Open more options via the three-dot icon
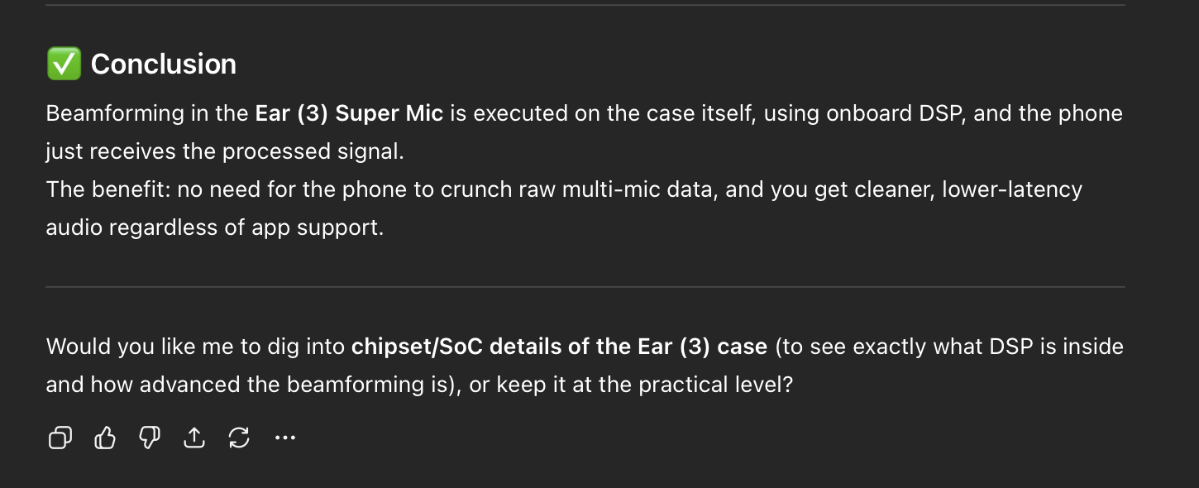 coord(284,438)
